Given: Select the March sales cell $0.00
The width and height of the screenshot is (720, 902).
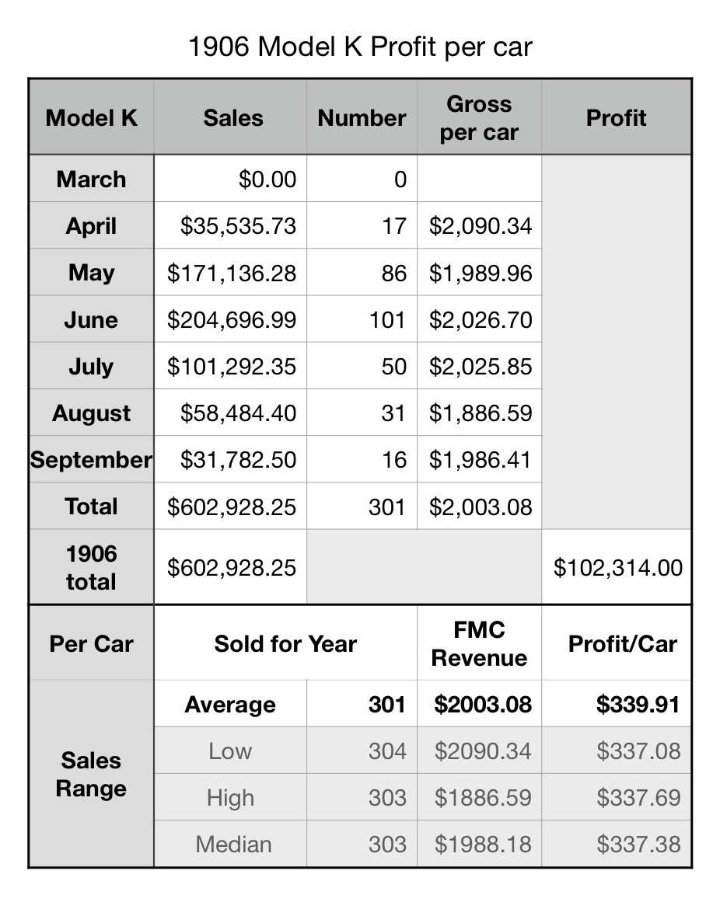Looking at the screenshot, I should click(267, 179).
